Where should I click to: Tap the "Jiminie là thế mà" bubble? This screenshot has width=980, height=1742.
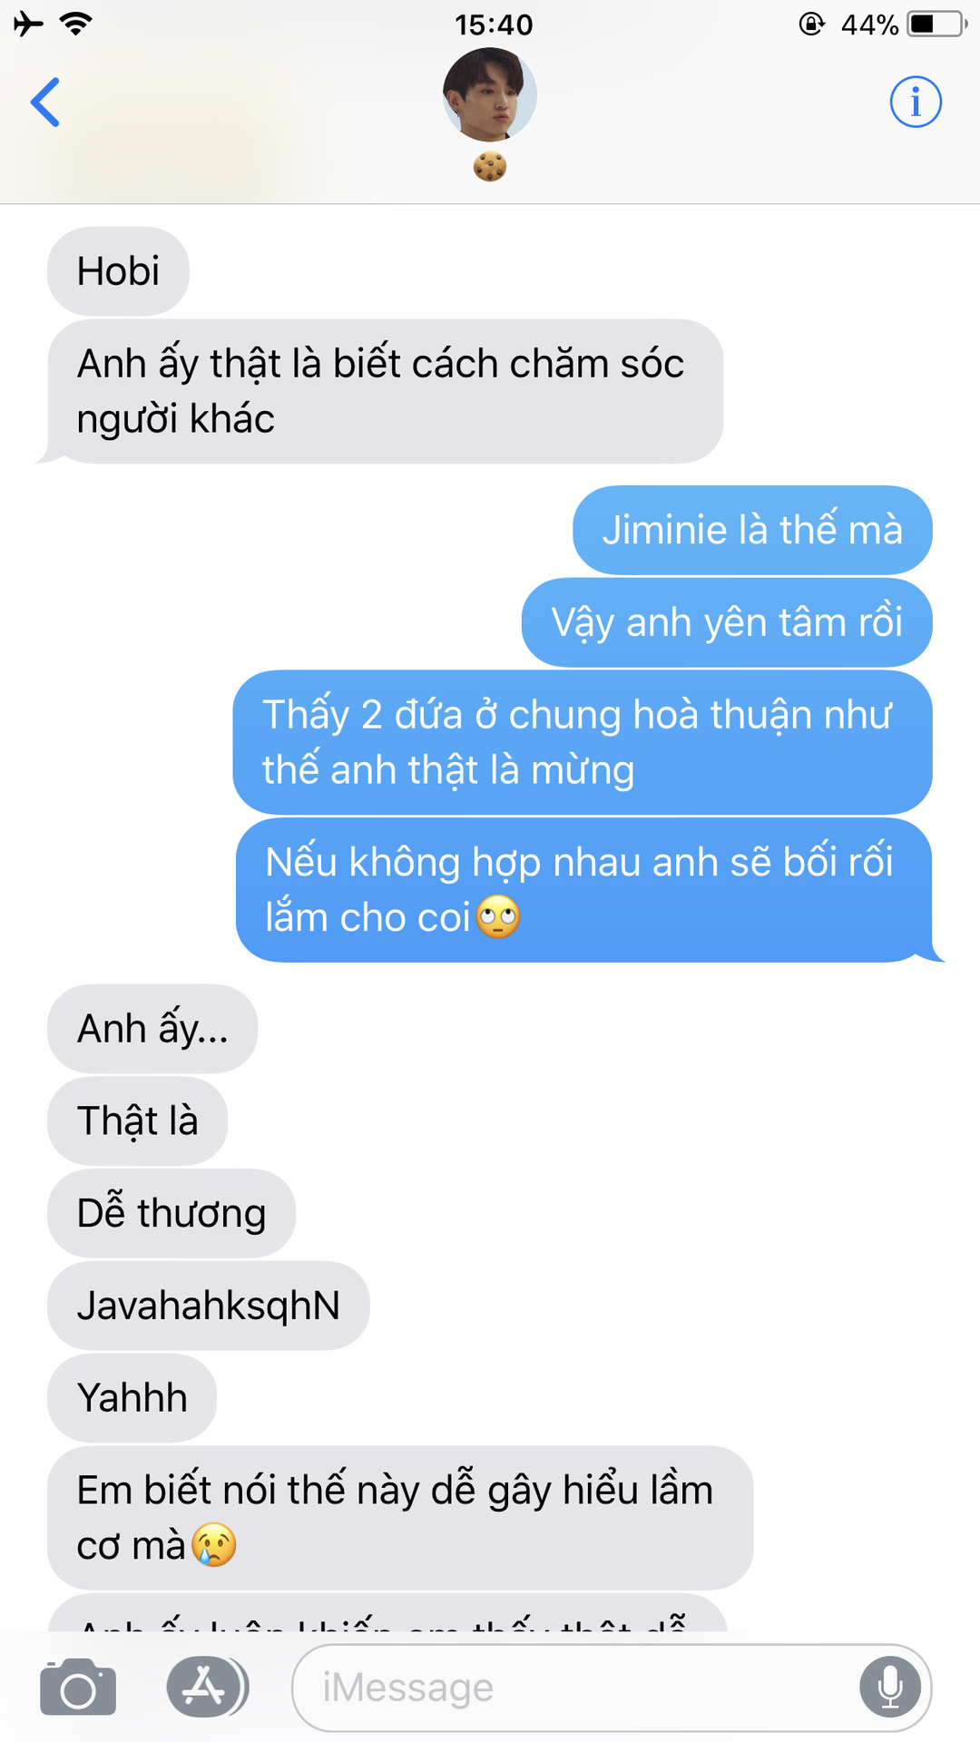(x=752, y=530)
